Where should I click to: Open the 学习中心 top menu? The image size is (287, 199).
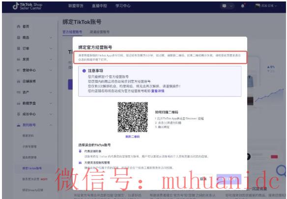click(x=123, y=6)
